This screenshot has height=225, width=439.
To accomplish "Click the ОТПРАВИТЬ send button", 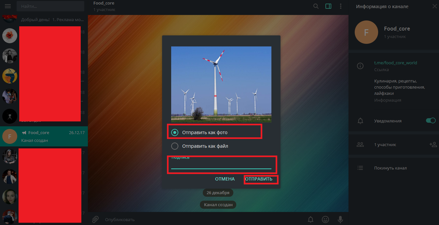I will (259, 179).
